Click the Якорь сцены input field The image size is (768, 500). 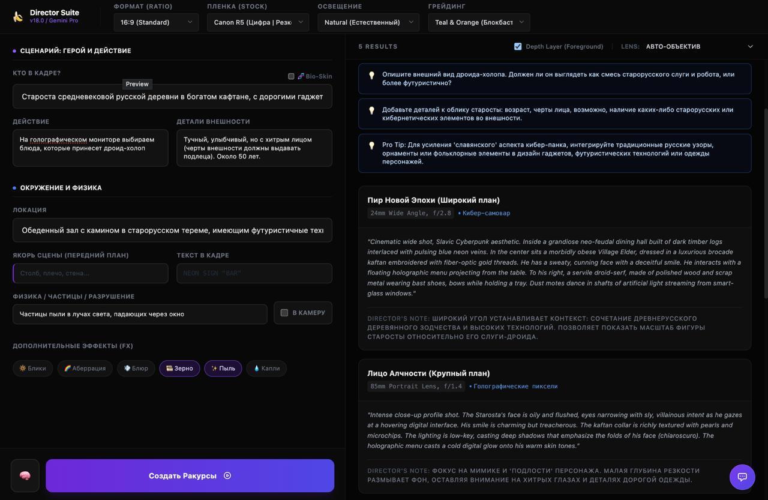point(91,273)
